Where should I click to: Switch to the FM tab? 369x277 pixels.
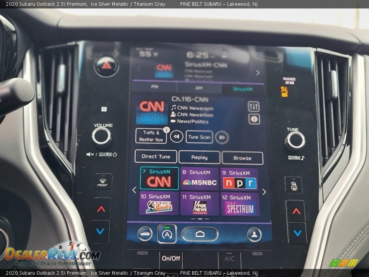point(155,87)
